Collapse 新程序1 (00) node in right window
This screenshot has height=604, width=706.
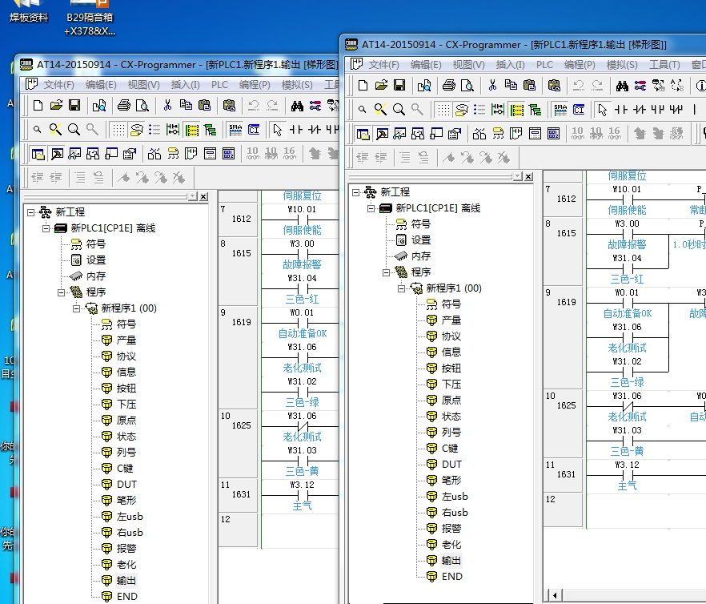(x=401, y=288)
